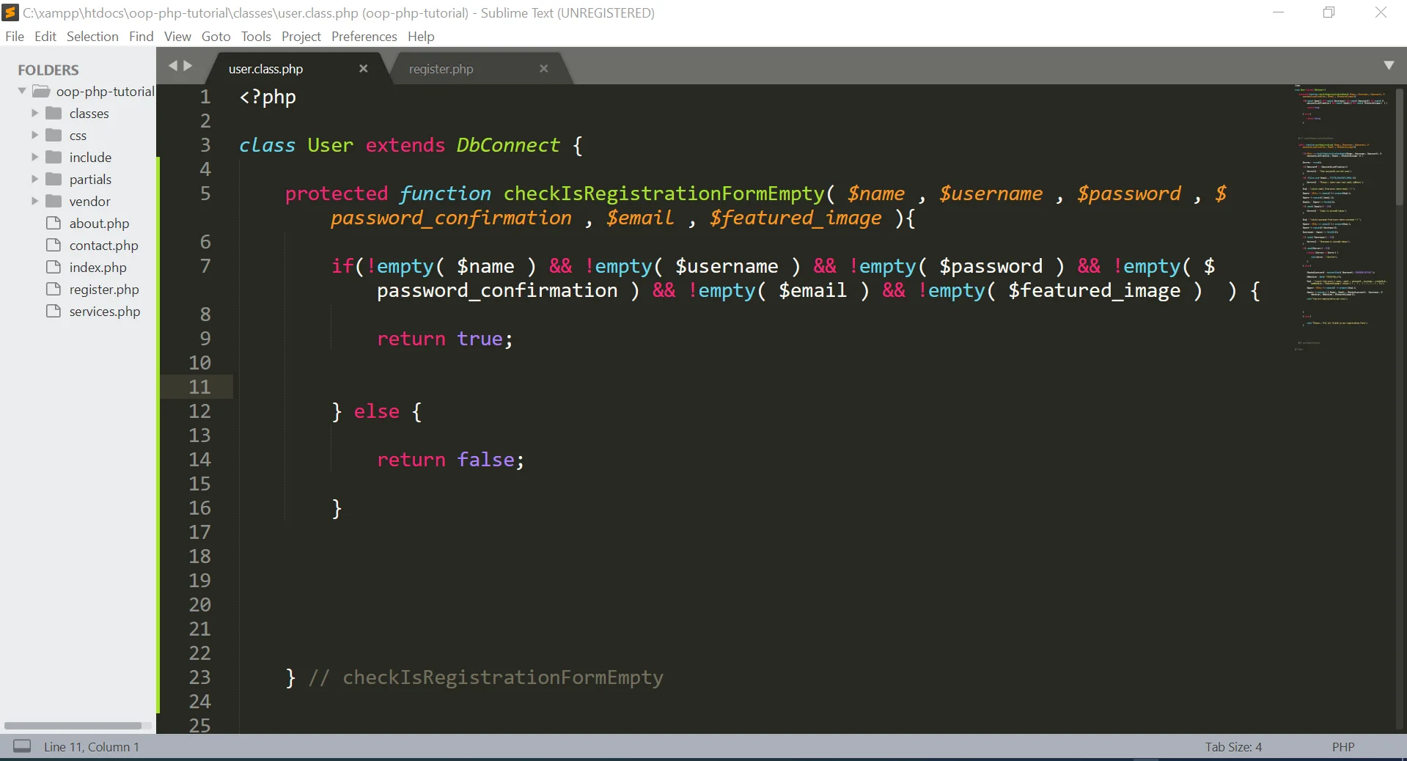The width and height of the screenshot is (1407, 761).
Task: Select the classes folder icon
Action: [x=54, y=113]
